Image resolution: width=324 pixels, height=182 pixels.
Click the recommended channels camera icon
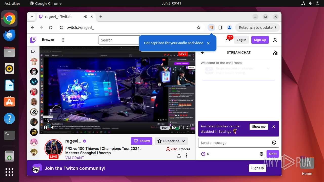click(x=33, y=51)
